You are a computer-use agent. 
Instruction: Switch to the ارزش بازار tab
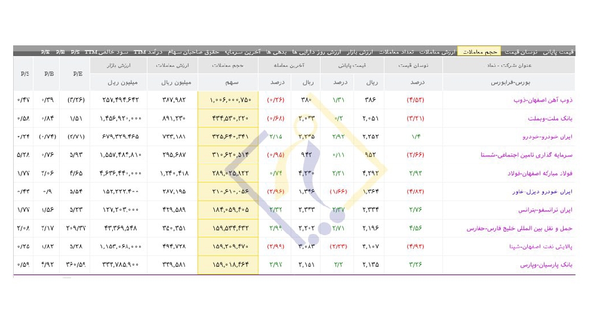359,52
